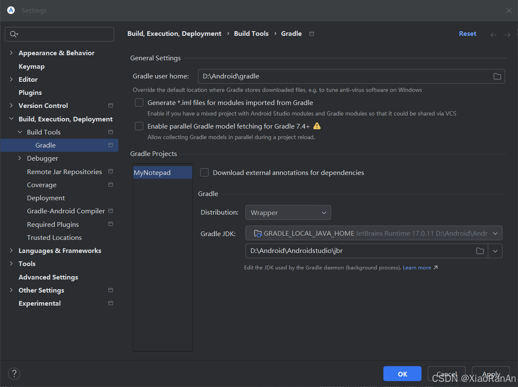The height and width of the screenshot is (387, 518).
Task: Expand the Editor tree node
Action: (11, 79)
